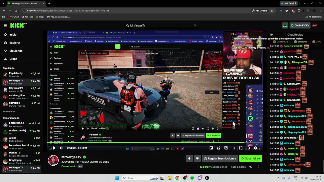Open the Windows Start menu

(x=117, y=178)
